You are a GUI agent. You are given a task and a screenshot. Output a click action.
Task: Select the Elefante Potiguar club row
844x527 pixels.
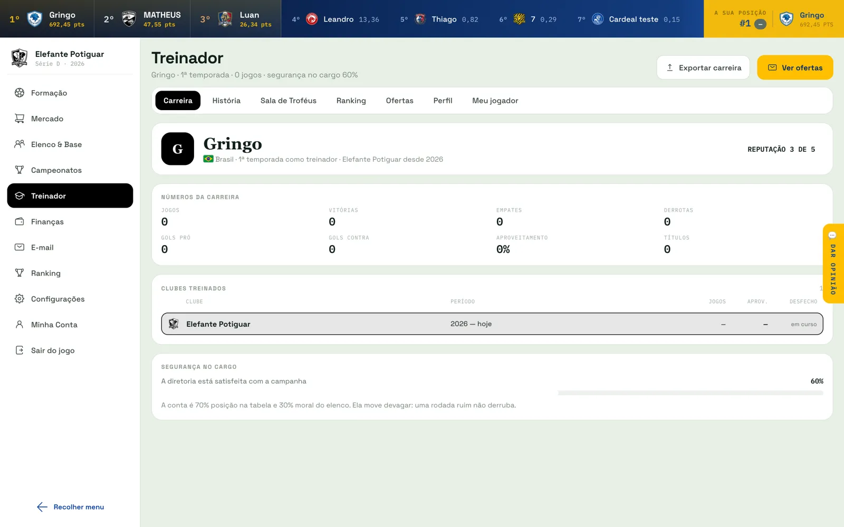(x=492, y=324)
